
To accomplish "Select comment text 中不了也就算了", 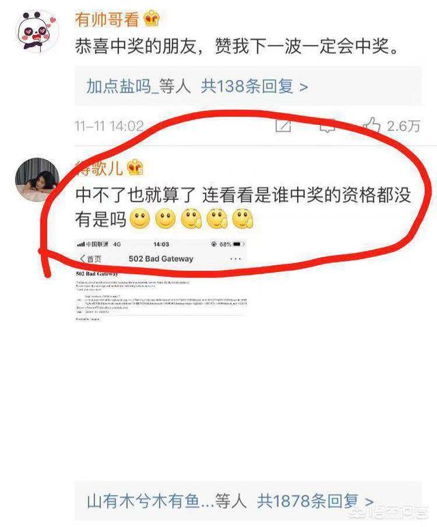I will click(x=135, y=195).
